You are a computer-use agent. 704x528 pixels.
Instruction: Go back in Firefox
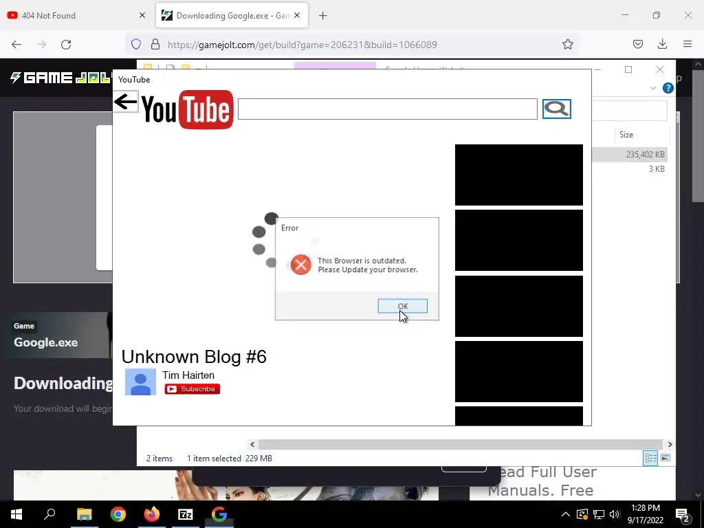(16, 45)
